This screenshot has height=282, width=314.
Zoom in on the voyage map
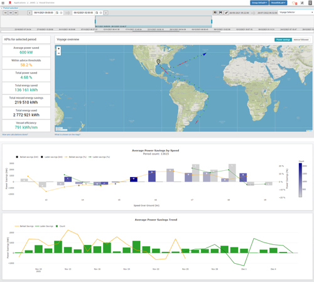tap(58, 48)
